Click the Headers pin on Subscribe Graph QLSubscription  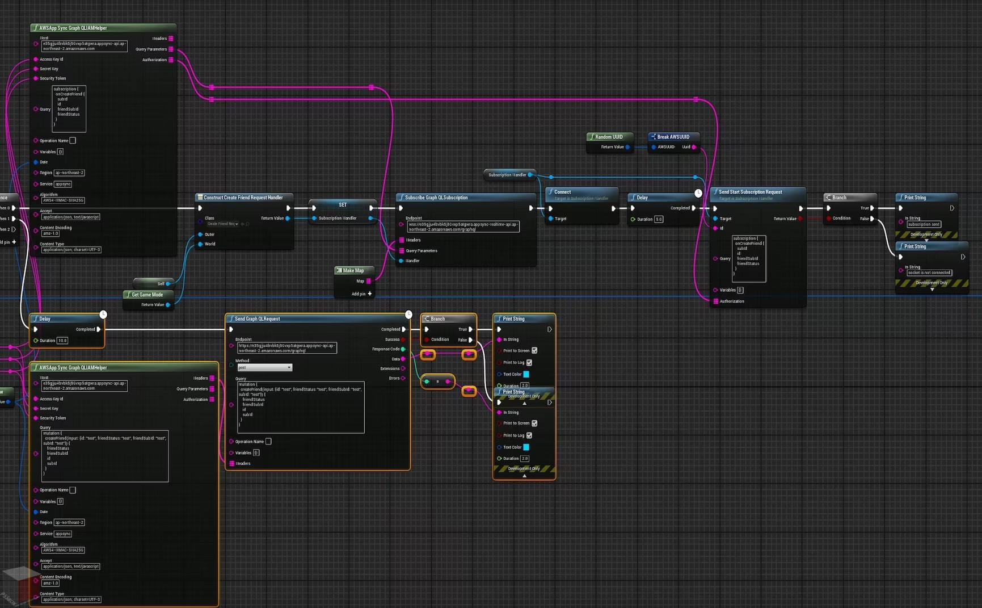coord(402,240)
